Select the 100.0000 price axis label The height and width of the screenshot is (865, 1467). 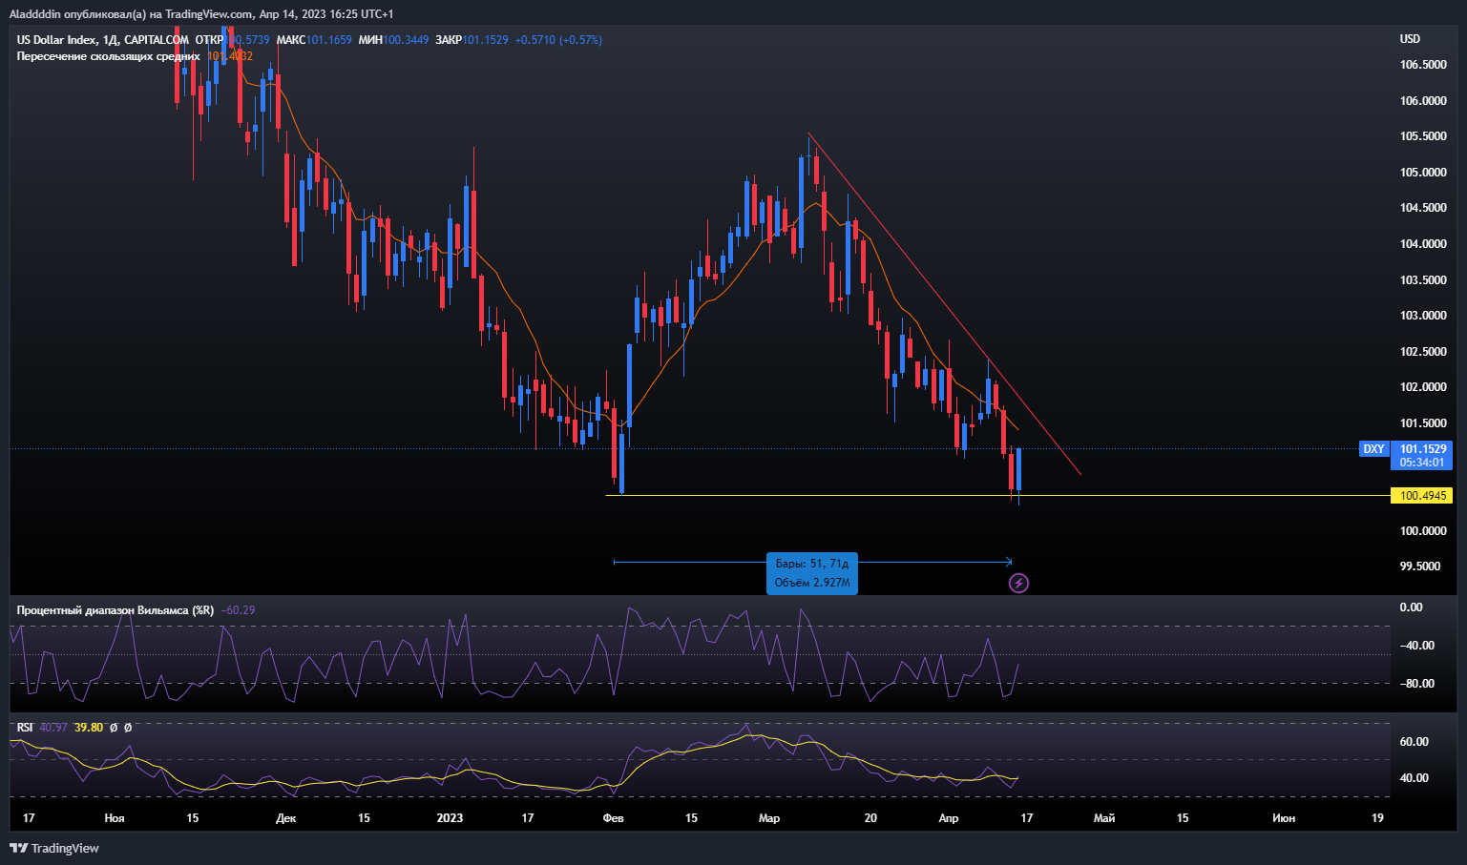(1423, 531)
